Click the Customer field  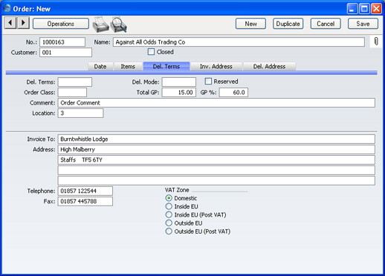pos(65,53)
